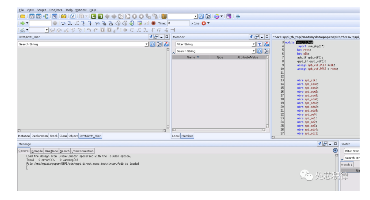Switch to the Object tab
The width and height of the screenshot is (370, 200).
pyautogui.click(x=73, y=136)
